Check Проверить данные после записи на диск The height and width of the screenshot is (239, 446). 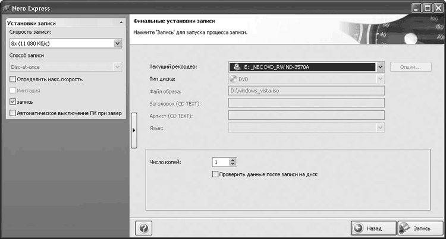(215, 174)
